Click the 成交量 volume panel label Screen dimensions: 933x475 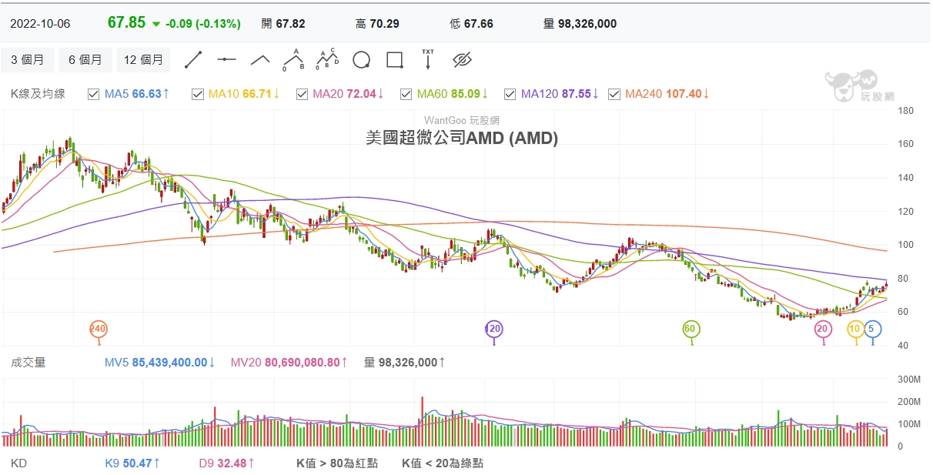tap(28, 362)
